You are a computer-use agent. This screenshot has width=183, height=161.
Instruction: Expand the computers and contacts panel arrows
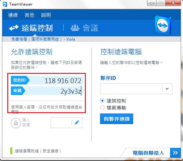pyautogui.click(x=175, y=153)
